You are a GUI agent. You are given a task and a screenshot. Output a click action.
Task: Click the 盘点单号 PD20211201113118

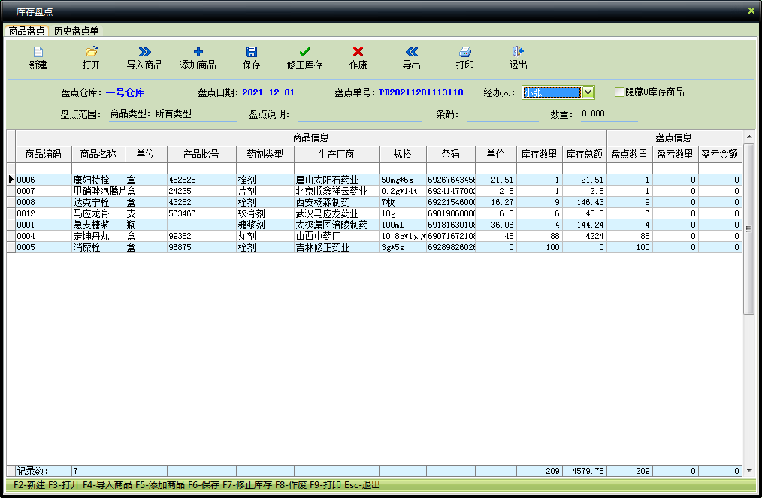(422, 92)
